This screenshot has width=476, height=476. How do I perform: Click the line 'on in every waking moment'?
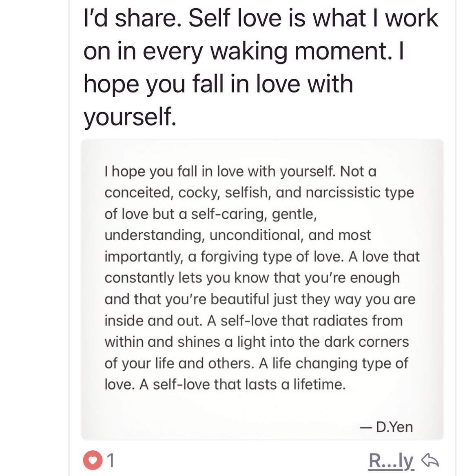pos(238,52)
